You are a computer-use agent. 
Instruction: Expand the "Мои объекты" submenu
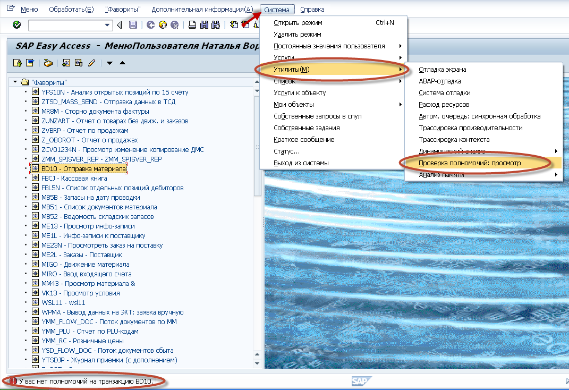pyautogui.click(x=400, y=105)
